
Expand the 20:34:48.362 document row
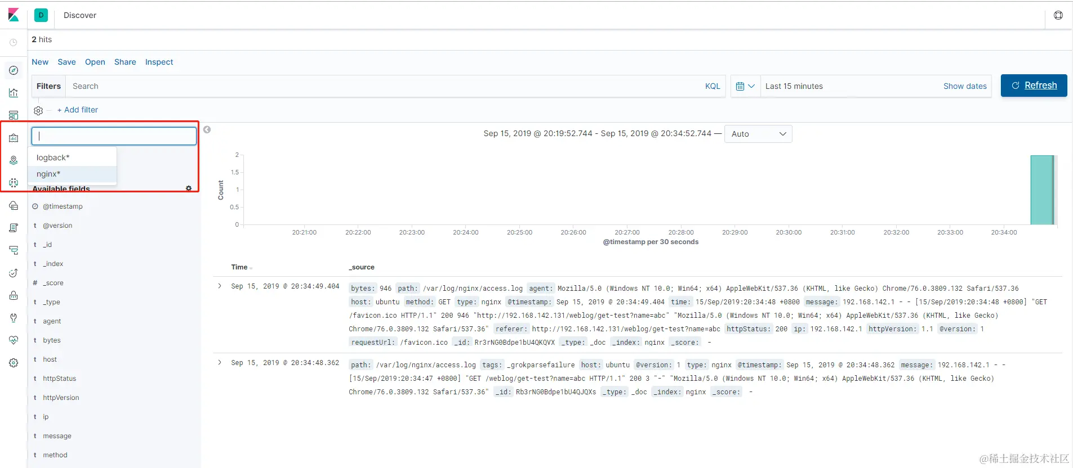(220, 362)
